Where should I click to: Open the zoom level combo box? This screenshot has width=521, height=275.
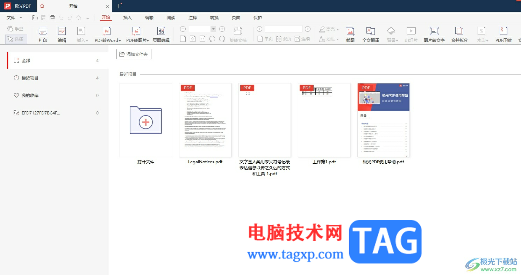click(202, 29)
